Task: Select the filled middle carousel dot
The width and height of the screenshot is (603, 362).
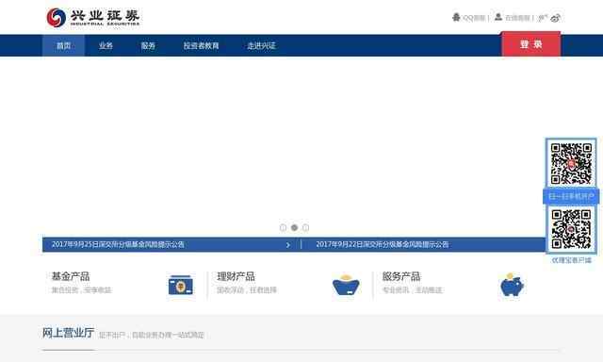Action: 294,228
